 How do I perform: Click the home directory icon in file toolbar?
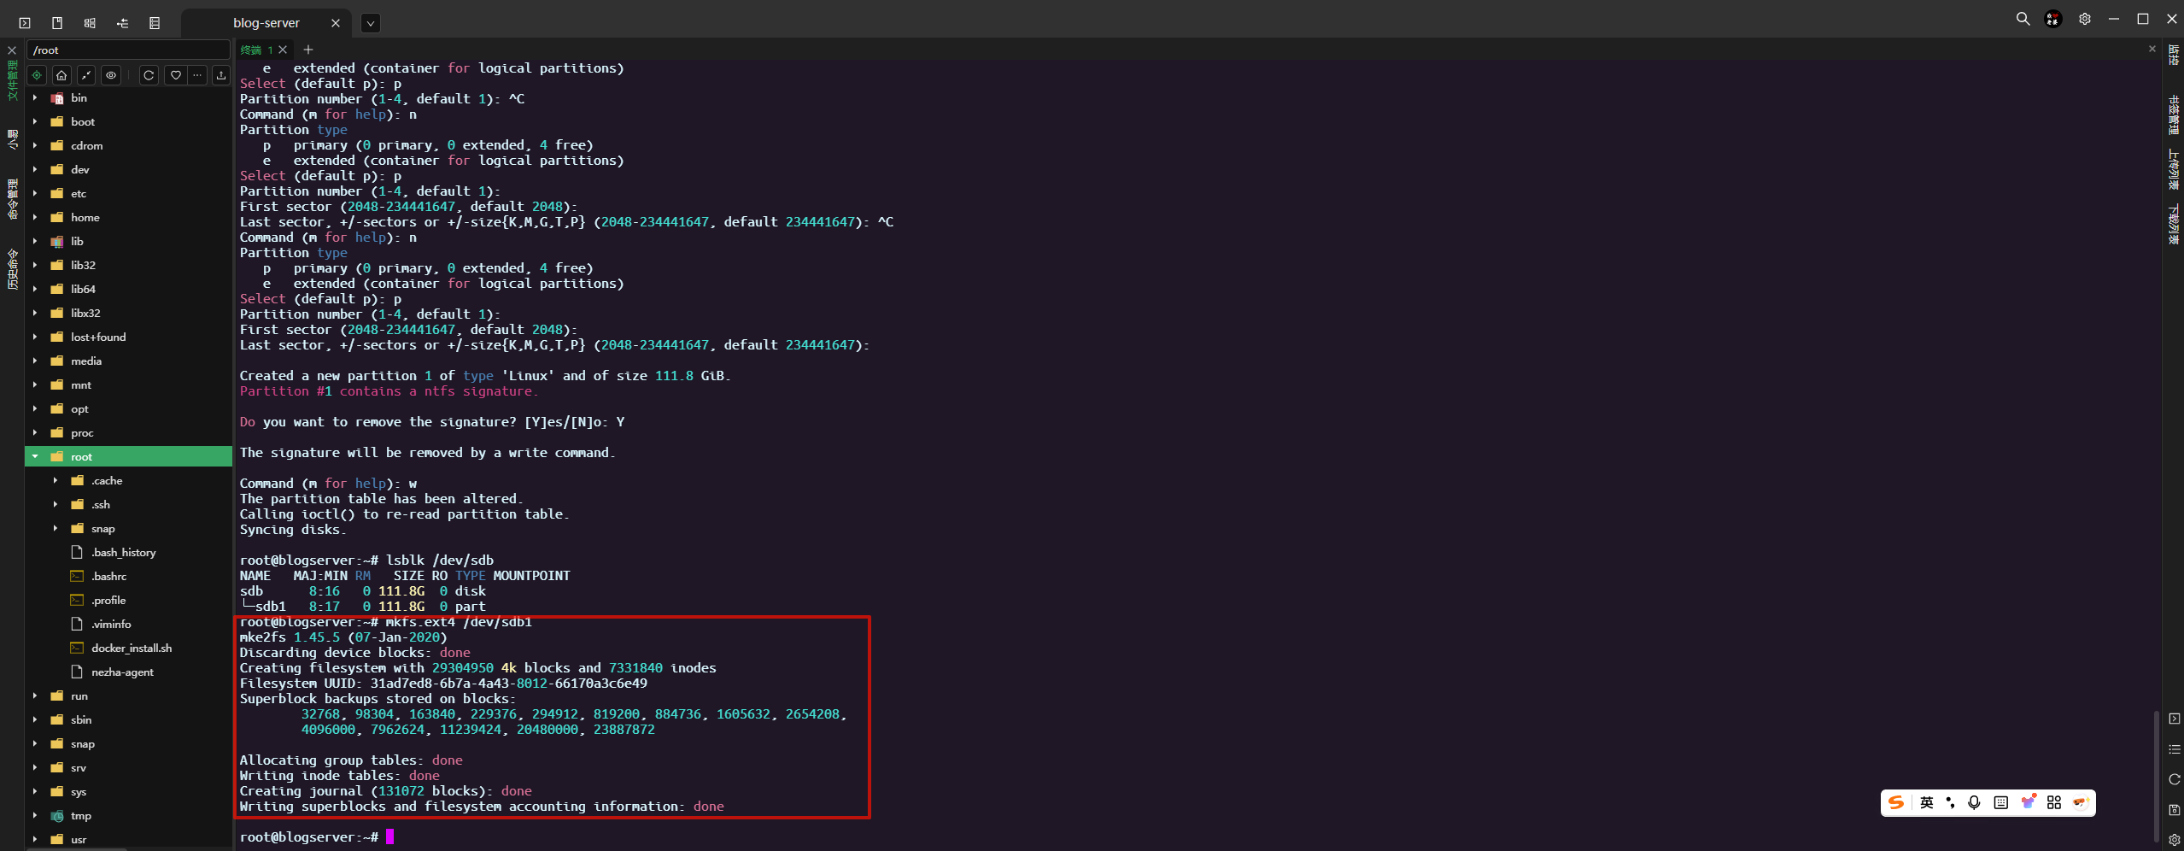pos(61,75)
